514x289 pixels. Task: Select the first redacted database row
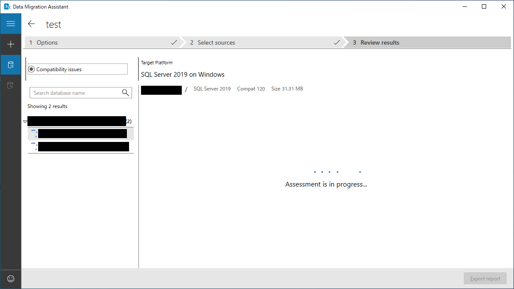(x=81, y=133)
